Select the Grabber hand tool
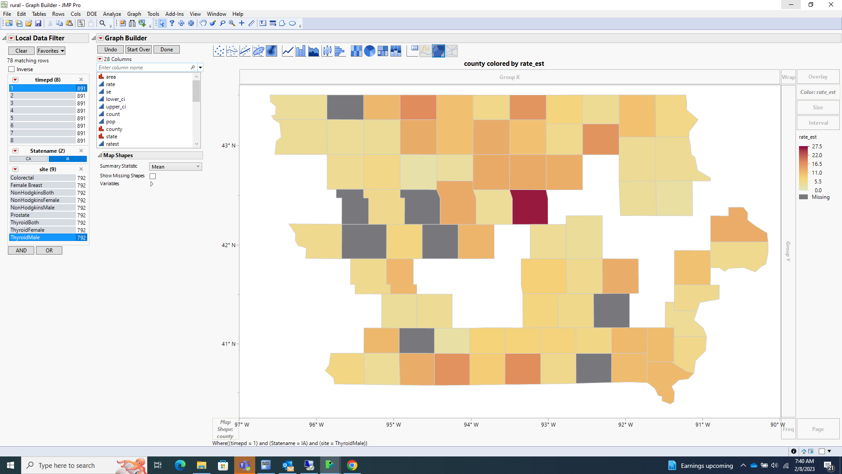The height and width of the screenshot is (474, 842). (203, 23)
